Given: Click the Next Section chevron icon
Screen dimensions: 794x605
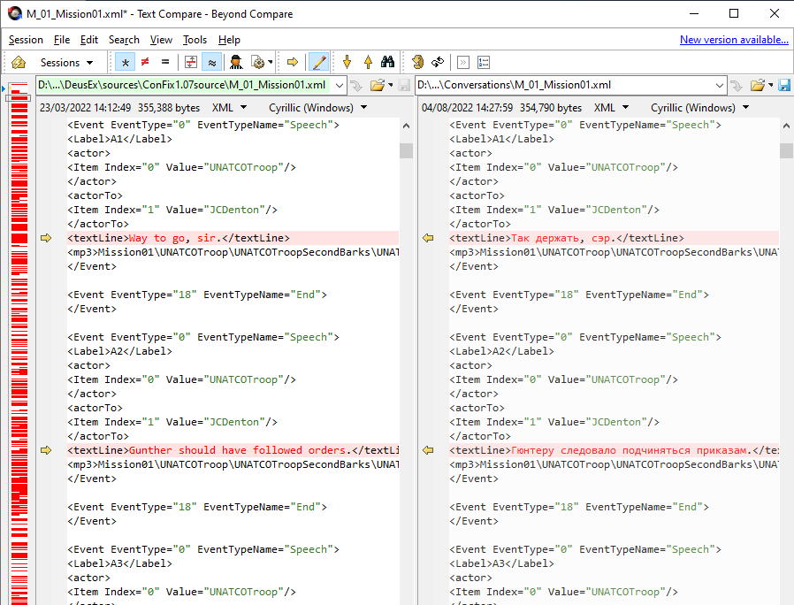Looking at the screenshot, I should tap(462, 62).
